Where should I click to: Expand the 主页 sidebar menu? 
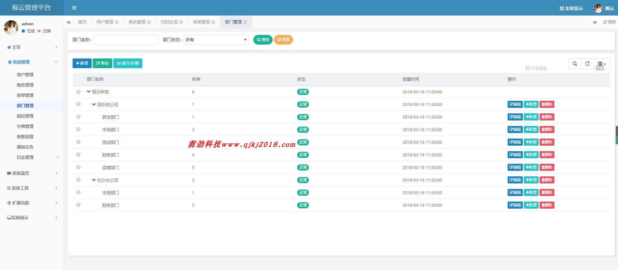tap(32, 47)
